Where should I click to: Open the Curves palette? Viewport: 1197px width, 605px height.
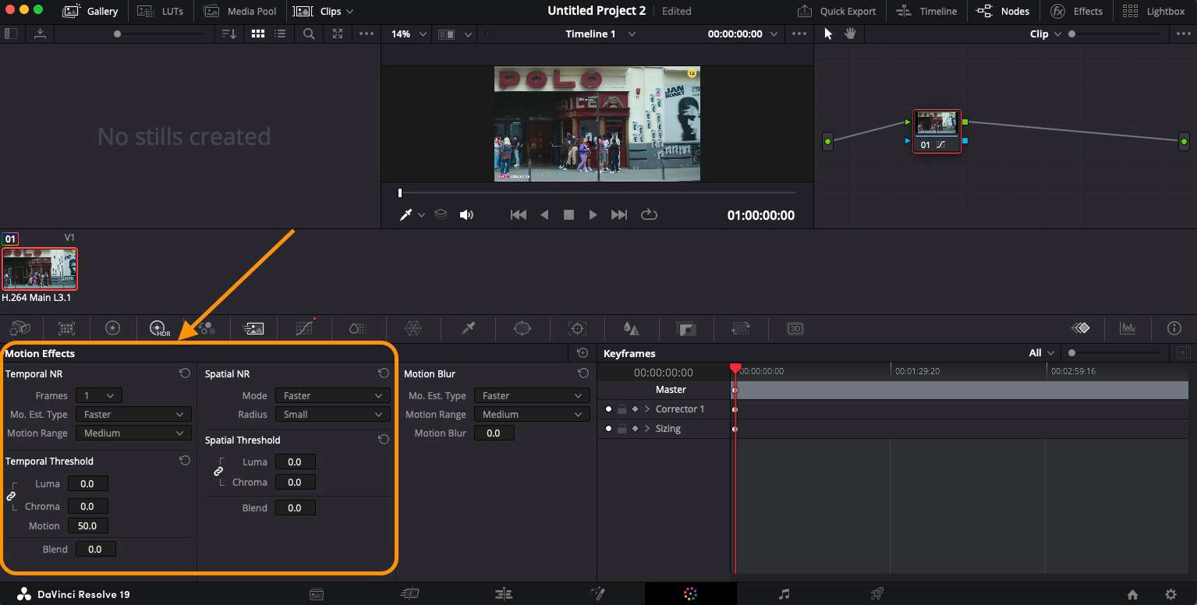[305, 328]
